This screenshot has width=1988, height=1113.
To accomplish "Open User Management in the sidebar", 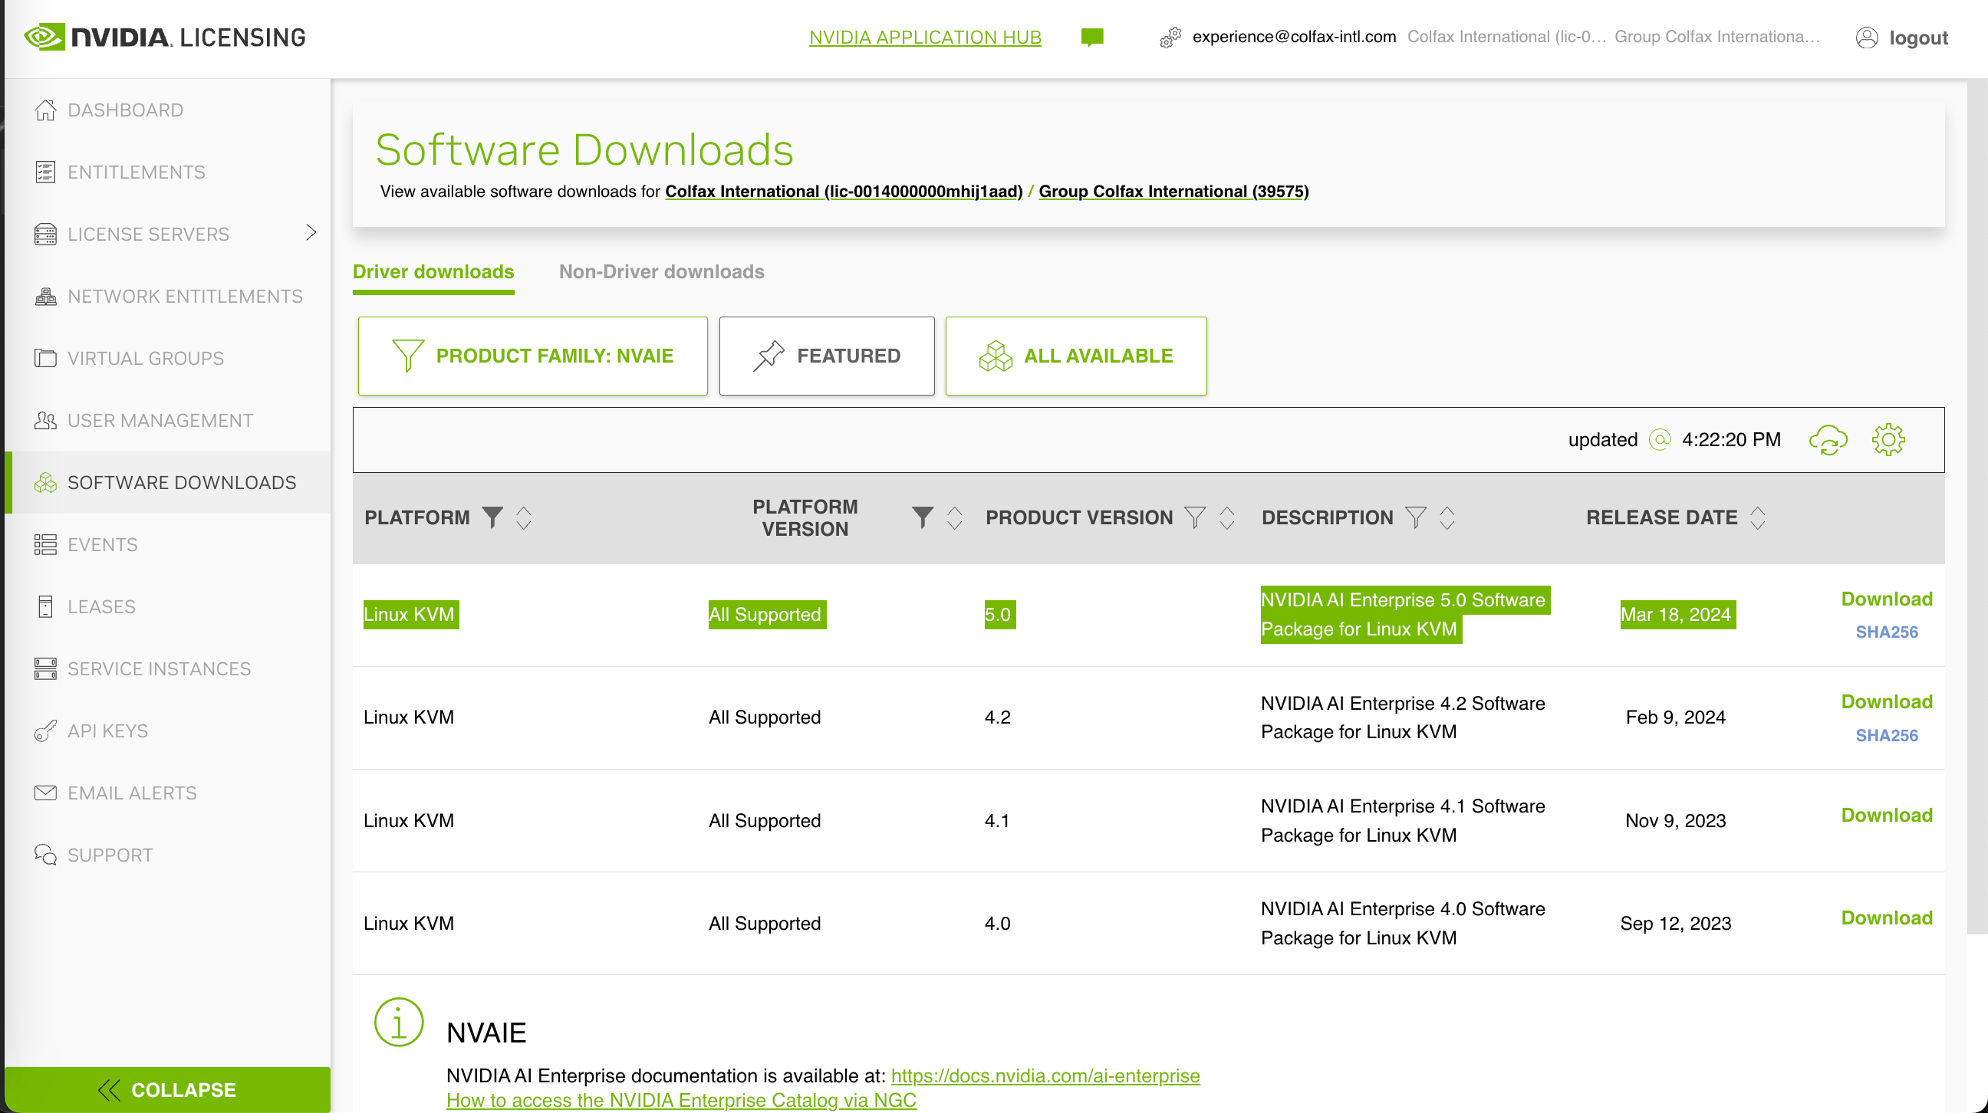I will [x=160, y=420].
